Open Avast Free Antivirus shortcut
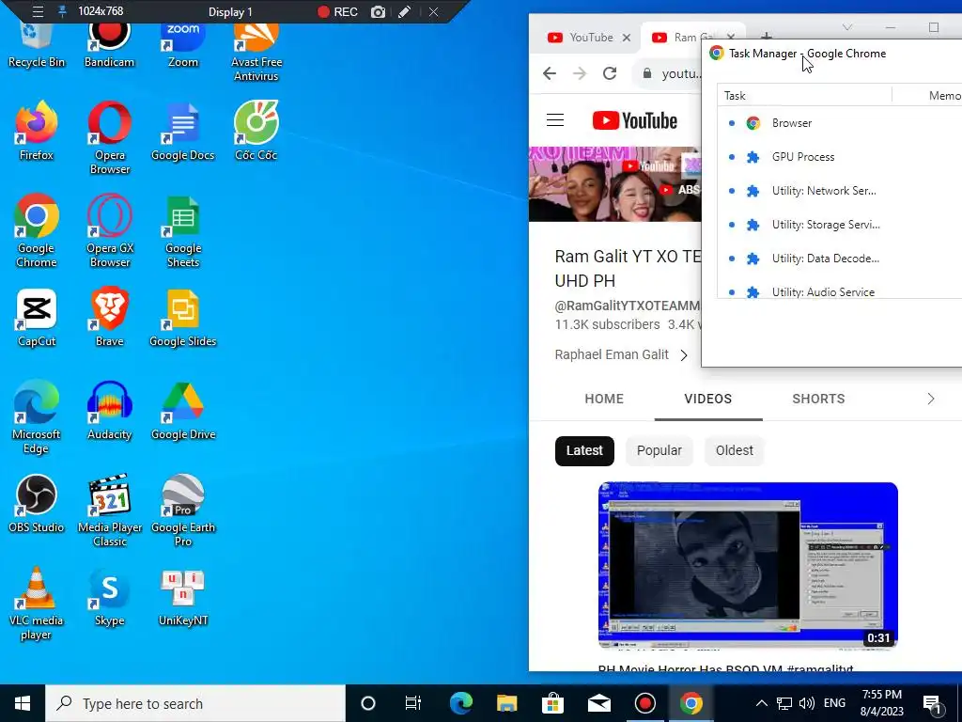The width and height of the screenshot is (962, 722). pos(256,51)
